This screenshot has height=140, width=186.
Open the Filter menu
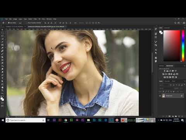[35, 19]
